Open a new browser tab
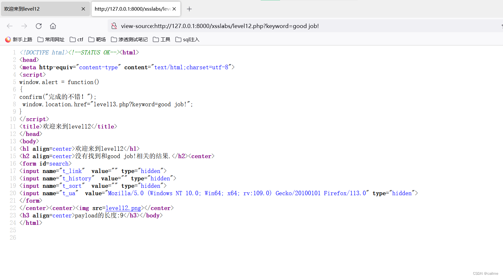 coord(189,9)
